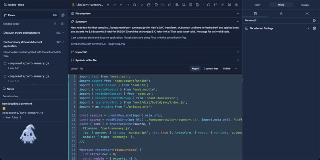
Task: Click the new file plus toolbar icon
Action: [x=156, y=5]
